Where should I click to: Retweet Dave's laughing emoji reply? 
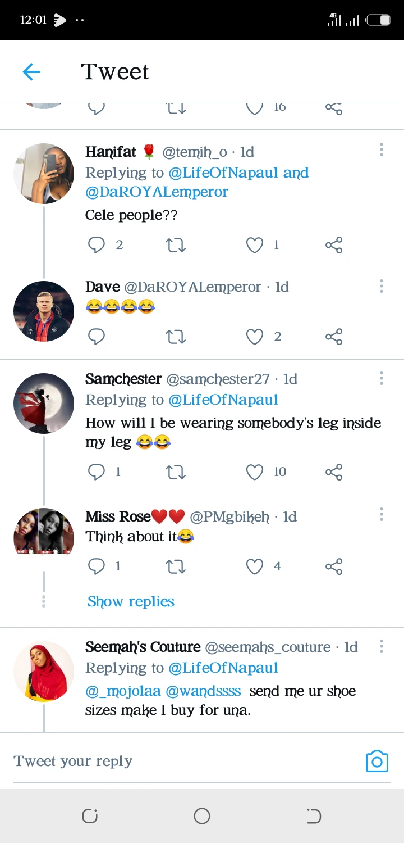[176, 337]
